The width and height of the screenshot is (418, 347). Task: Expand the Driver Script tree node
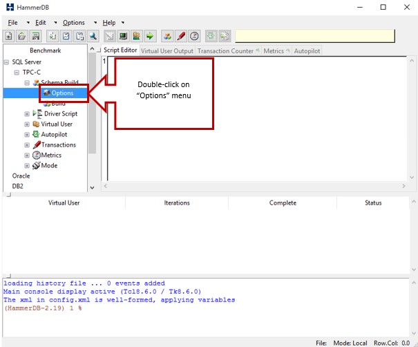[27, 114]
